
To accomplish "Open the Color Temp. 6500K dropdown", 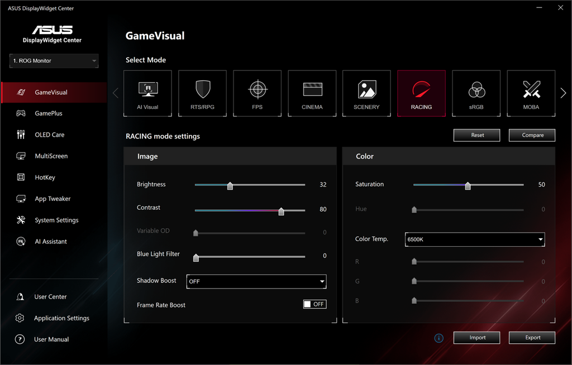I will click(475, 239).
